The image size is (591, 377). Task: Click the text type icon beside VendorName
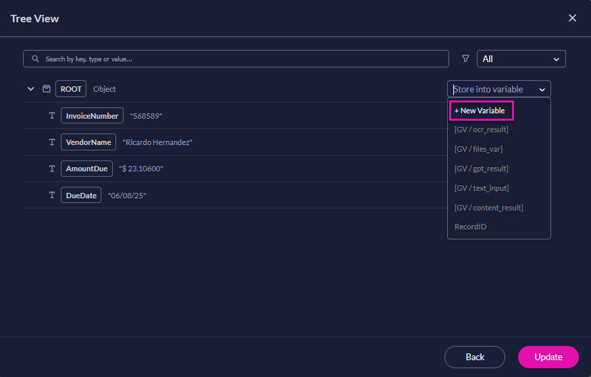pos(52,142)
